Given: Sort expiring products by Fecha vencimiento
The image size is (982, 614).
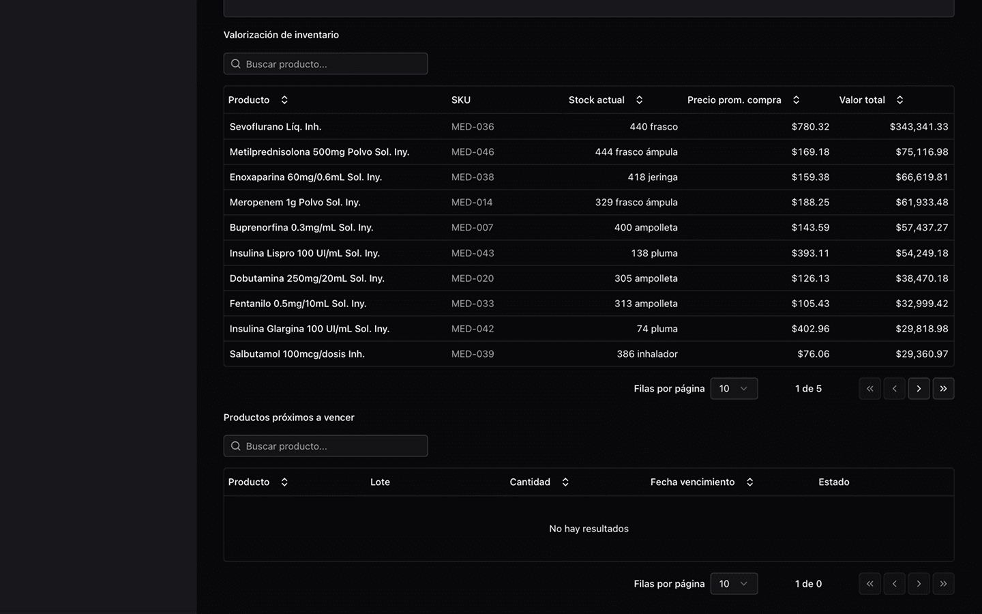Looking at the screenshot, I should tap(702, 482).
